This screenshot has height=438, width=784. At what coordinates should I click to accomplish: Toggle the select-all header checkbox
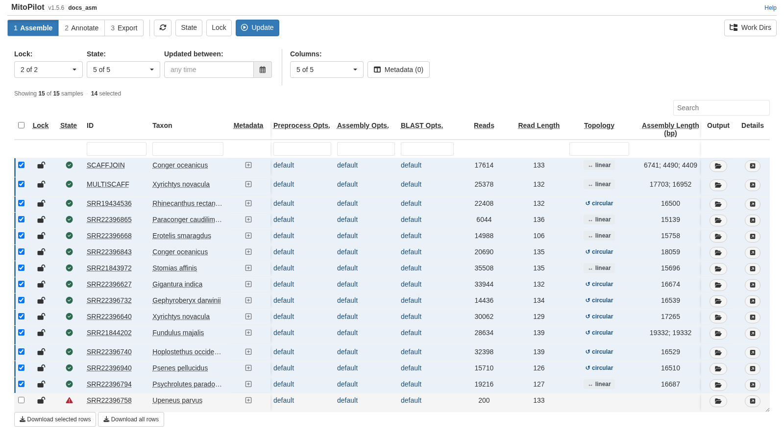pyautogui.click(x=21, y=125)
